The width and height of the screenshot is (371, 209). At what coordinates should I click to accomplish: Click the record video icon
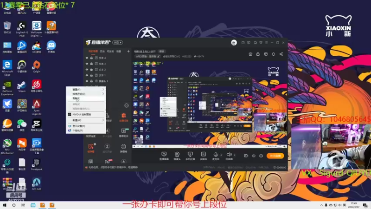tap(246, 156)
